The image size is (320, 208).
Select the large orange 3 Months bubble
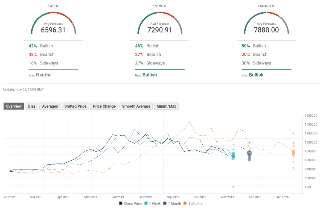click(293, 152)
